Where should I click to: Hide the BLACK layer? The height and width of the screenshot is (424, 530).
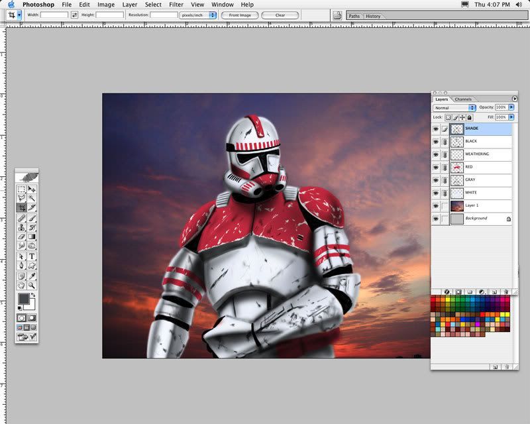436,142
